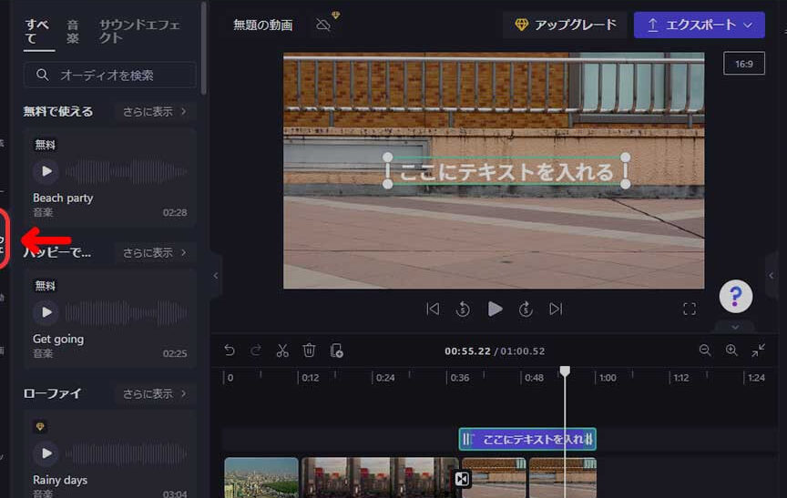Viewport: 787px width, 498px height.
Task: Collapse timeline with the down chevron
Action: point(735,327)
